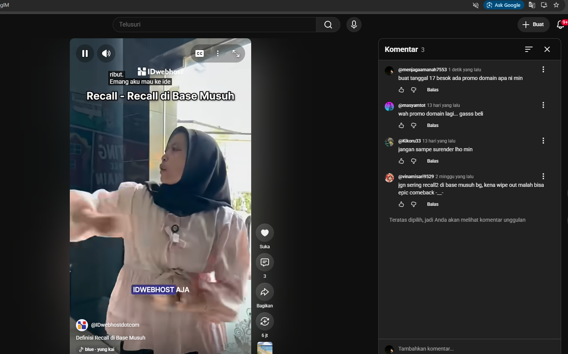Mute the Shorts video volume
Viewport: 568px width, 354px height.
106,53
